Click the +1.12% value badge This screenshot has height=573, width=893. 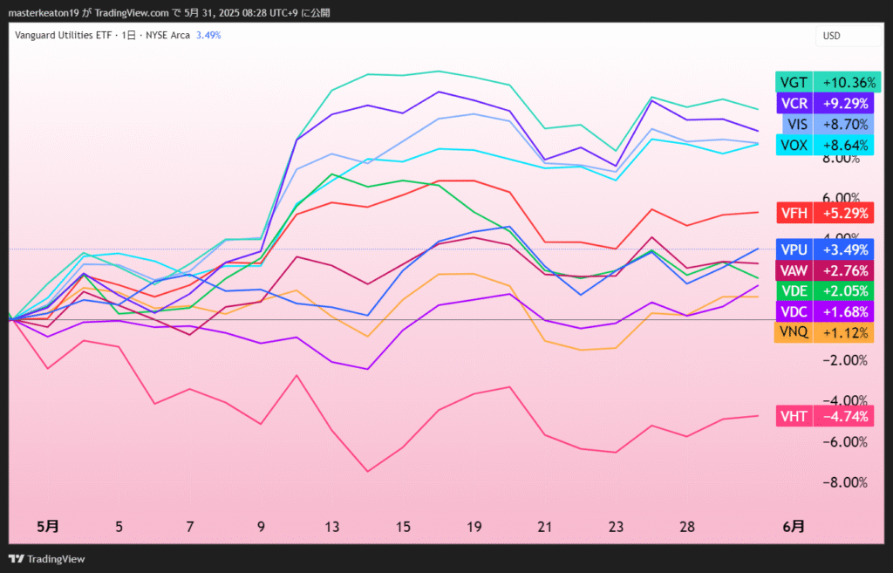[844, 332]
